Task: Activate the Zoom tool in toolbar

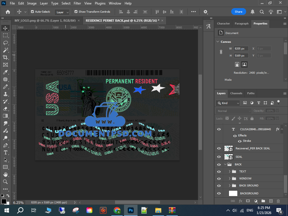Action: (5, 182)
